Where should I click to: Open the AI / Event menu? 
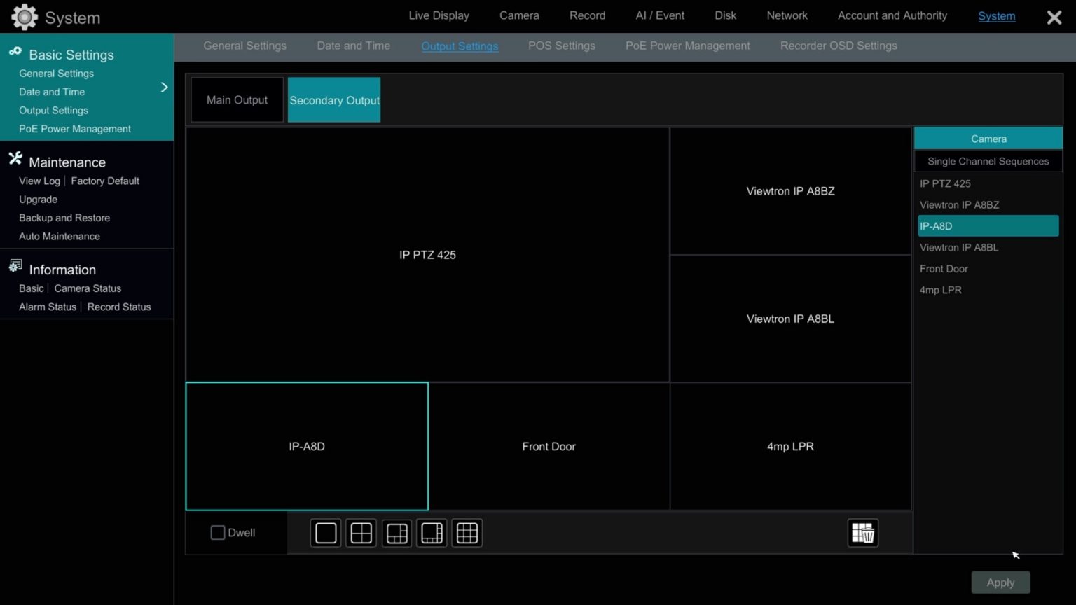(659, 15)
